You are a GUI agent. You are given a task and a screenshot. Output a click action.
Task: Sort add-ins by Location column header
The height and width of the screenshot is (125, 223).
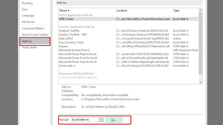tap(144, 11)
